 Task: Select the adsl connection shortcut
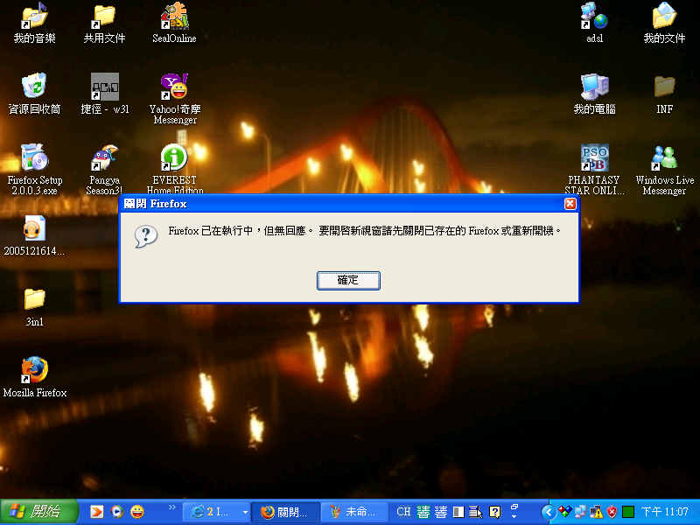(594, 17)
